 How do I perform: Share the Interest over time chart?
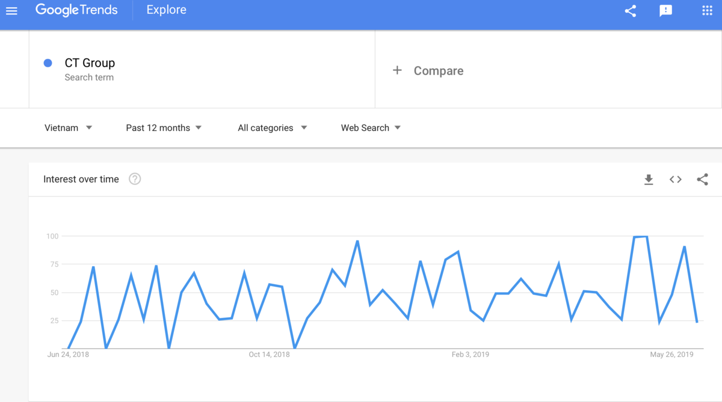tap(702, 179)
